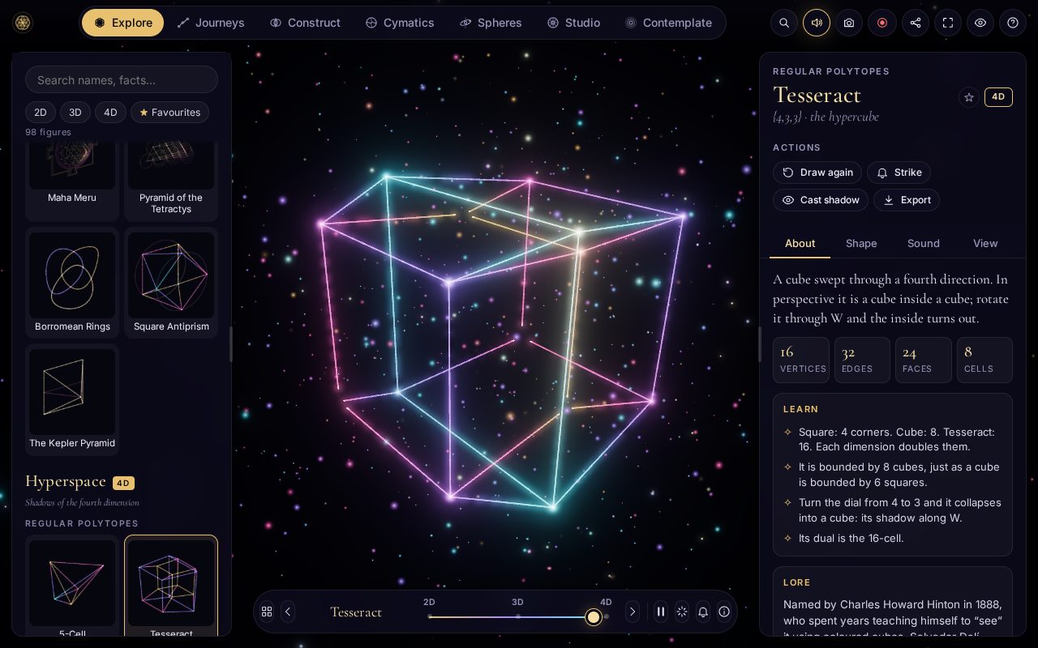Adjust the dimension slider handle
Viewport: 1038px width, 648px height.
pos(594,617)
